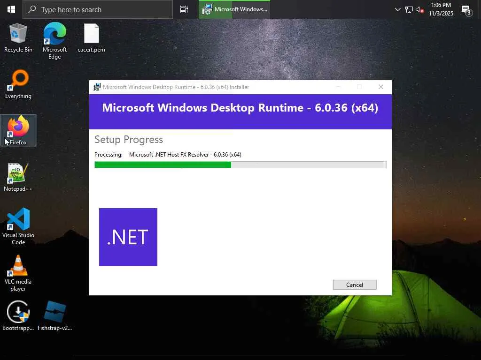481x360 pixels.
Task: Open the network status tray icon
Action: click(409, 9)
